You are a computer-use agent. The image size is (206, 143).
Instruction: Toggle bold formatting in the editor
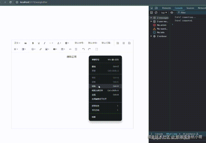coord(33,43)
